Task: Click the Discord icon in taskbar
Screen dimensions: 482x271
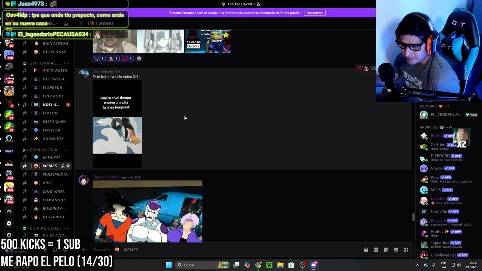Action: coord(313,265)
